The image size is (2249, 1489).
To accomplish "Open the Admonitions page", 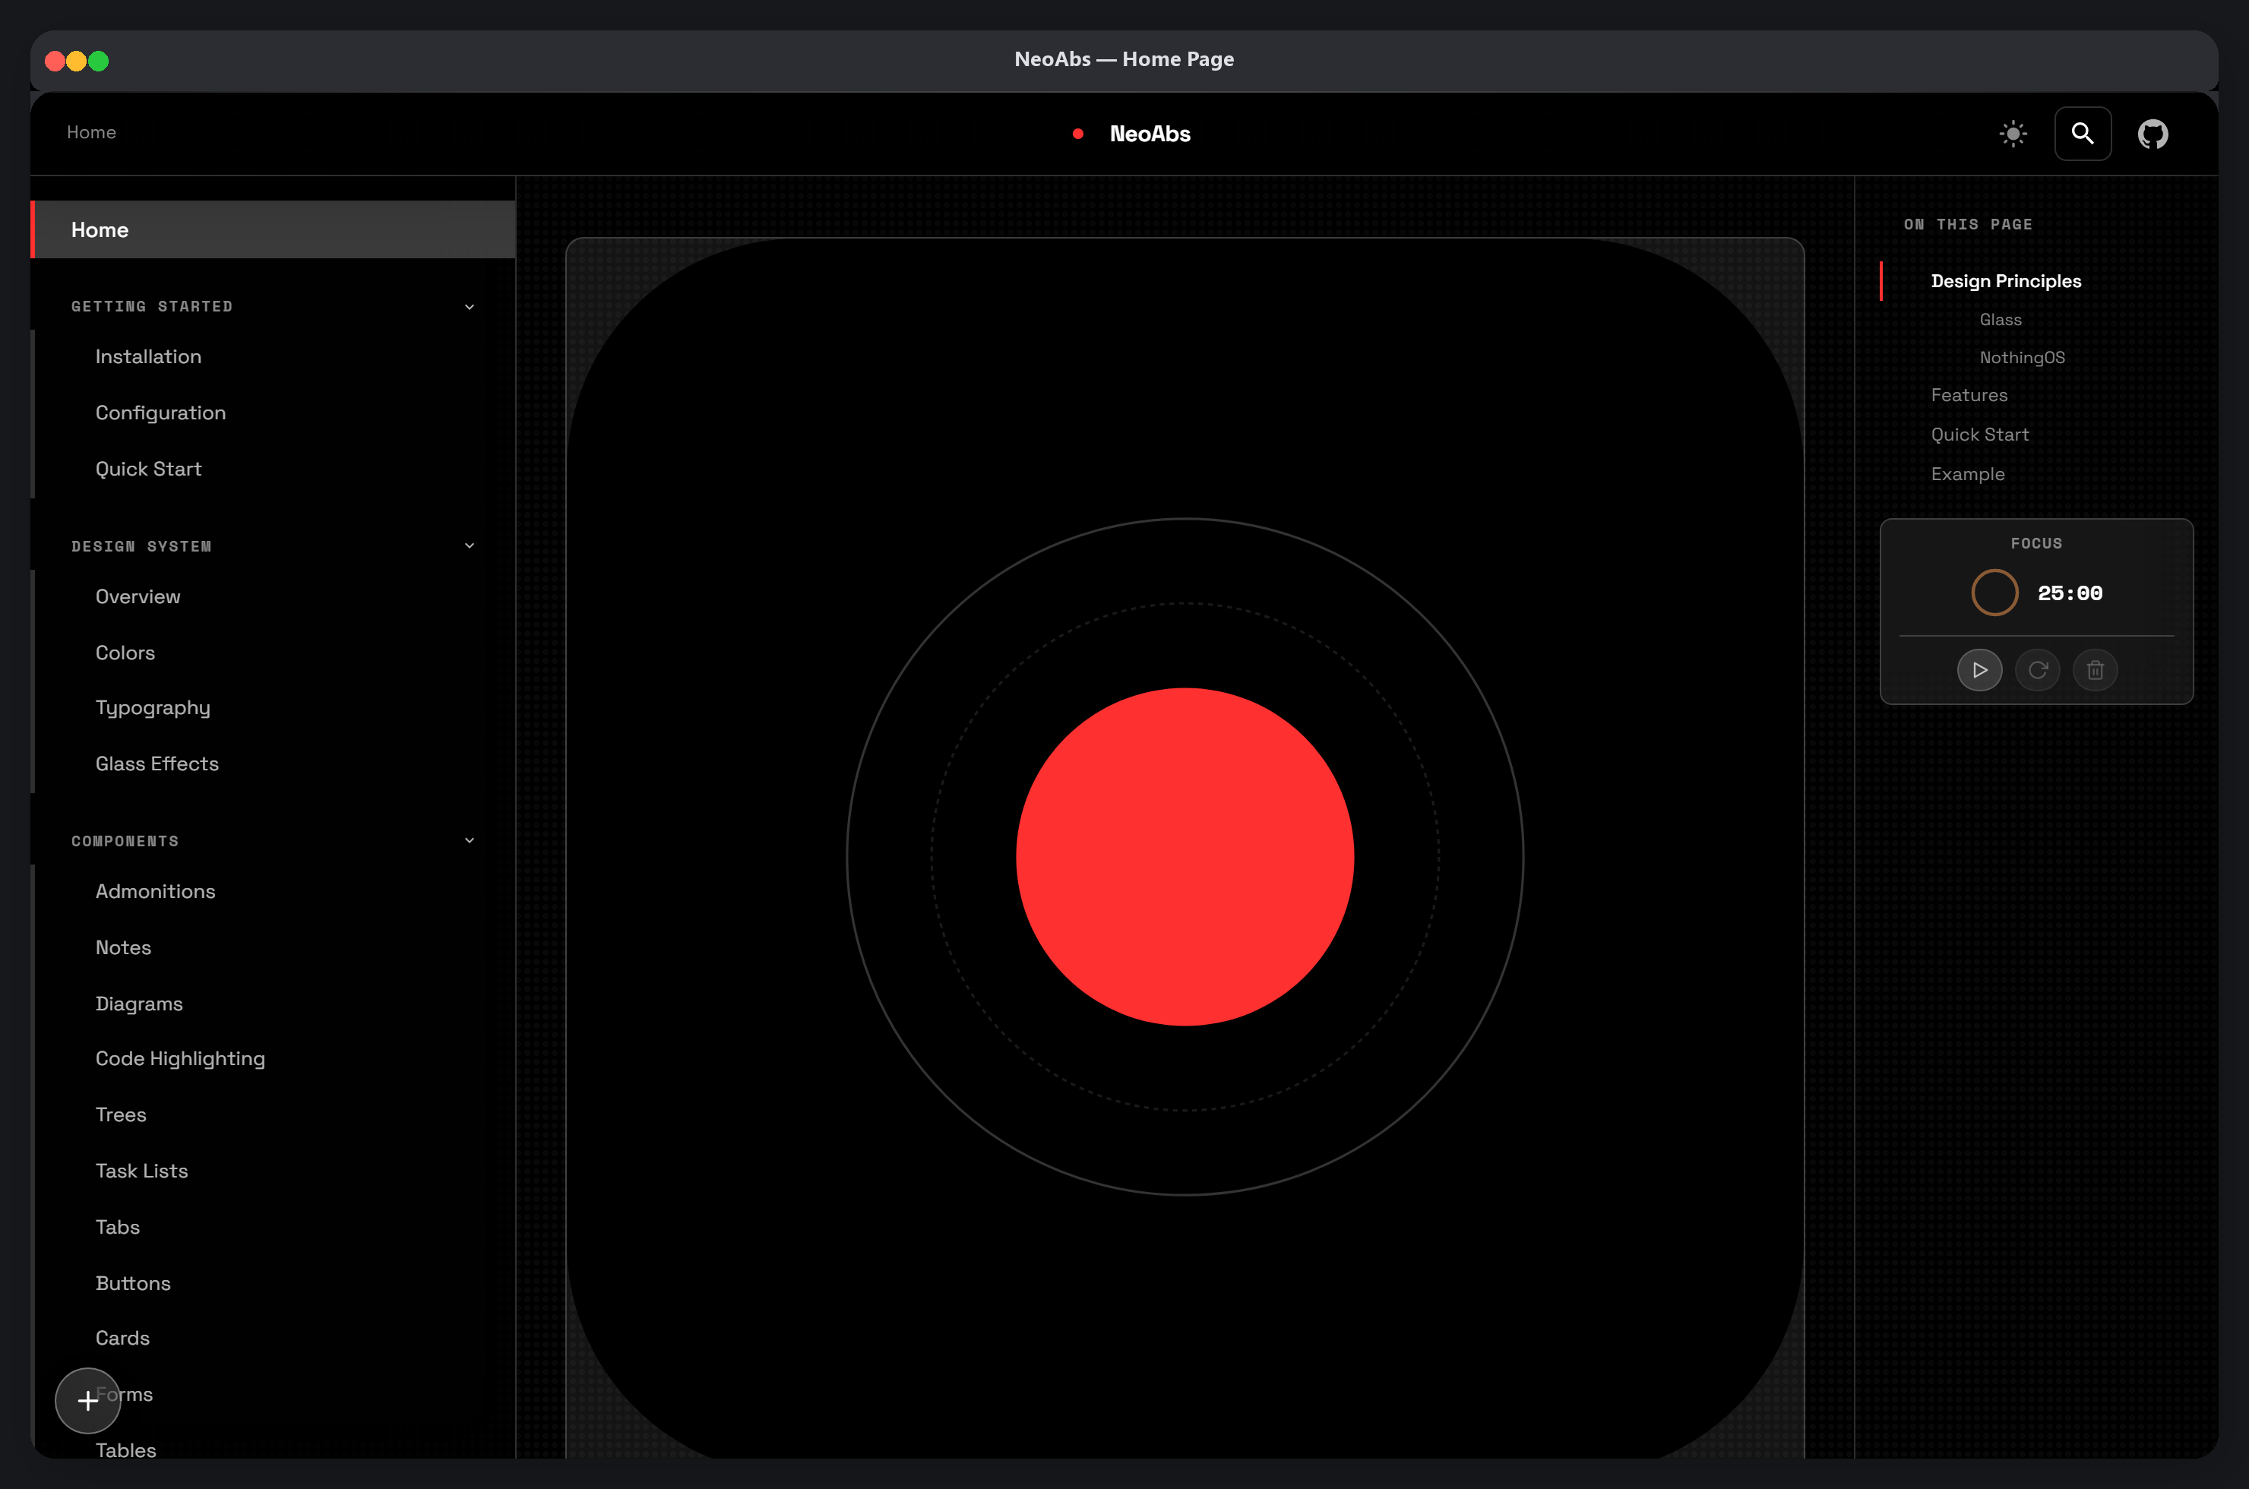I will [x=155, y=892].
